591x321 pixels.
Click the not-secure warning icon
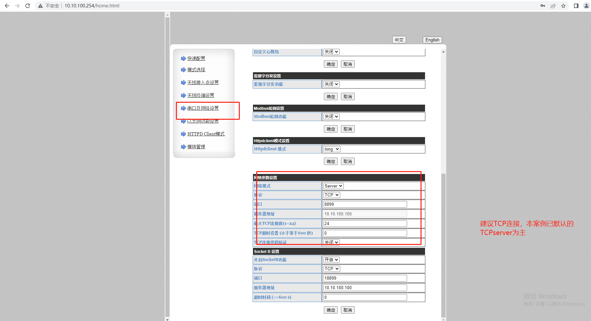40,6
